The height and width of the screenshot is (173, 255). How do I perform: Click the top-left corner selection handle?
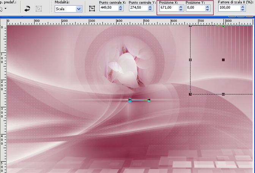click(x=190, y=26)
